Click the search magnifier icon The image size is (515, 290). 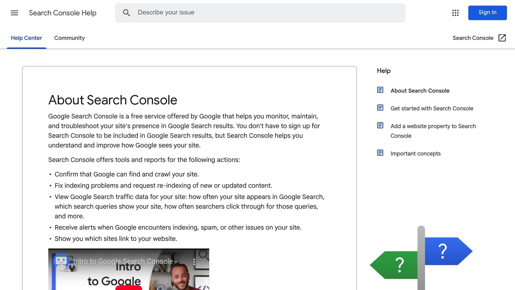click(x=127, y=13)
